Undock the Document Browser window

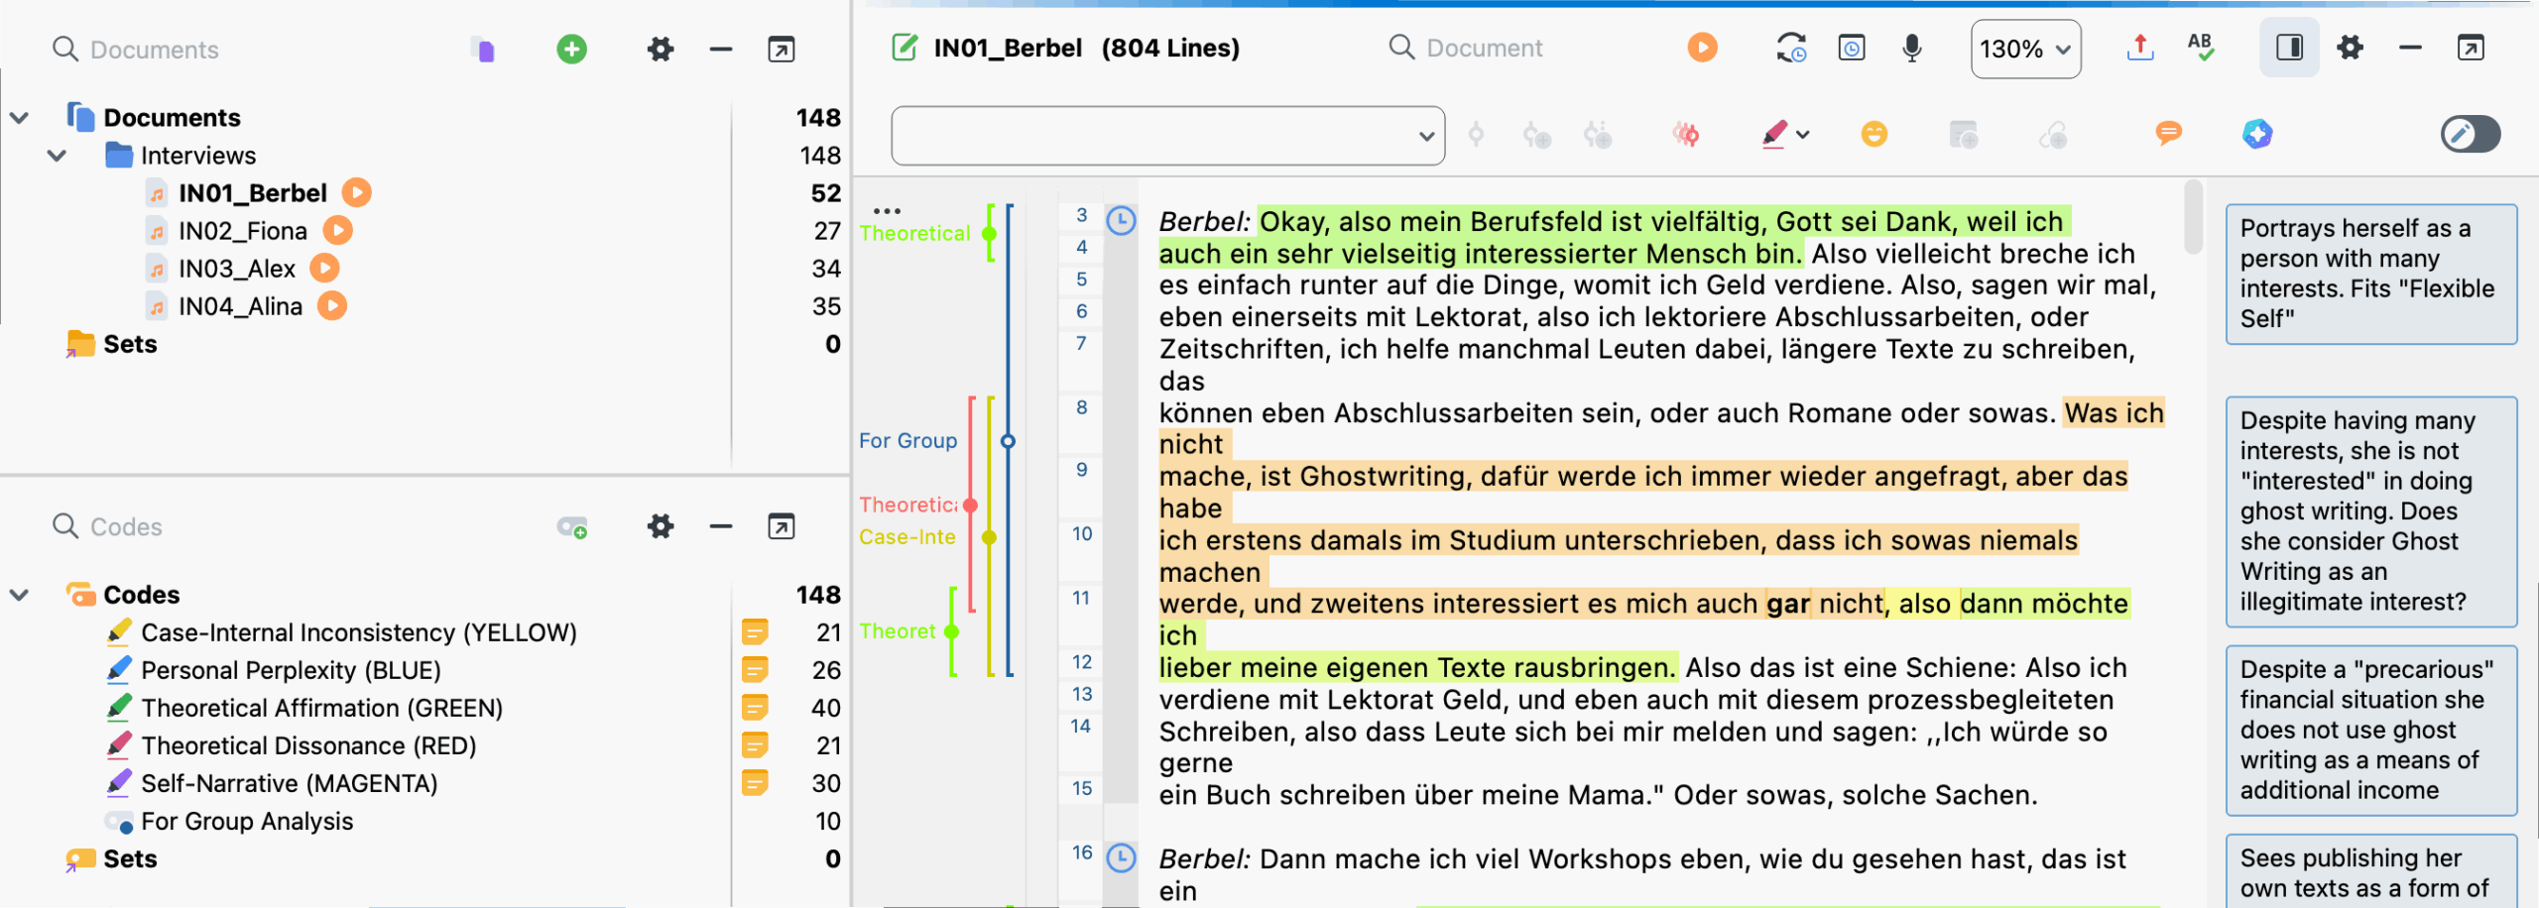point(2471,47)
